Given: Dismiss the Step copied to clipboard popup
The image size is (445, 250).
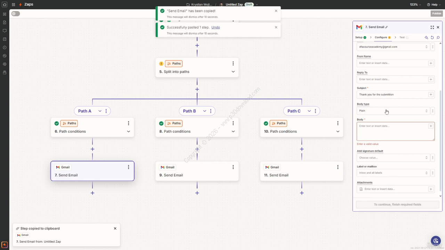Looking at the screenshot, I should [115, 228].
